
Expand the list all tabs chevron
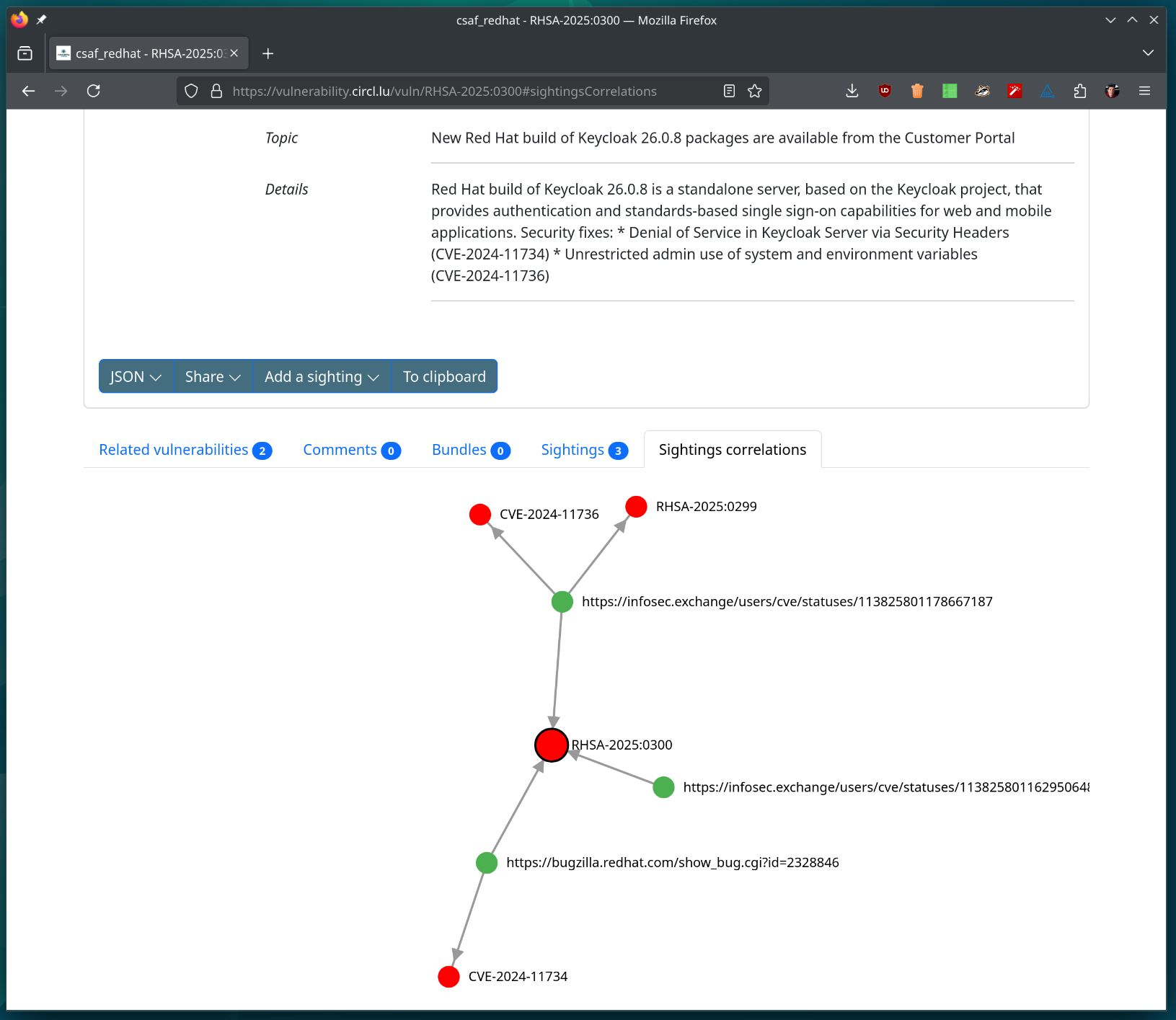coord(1148,53)
